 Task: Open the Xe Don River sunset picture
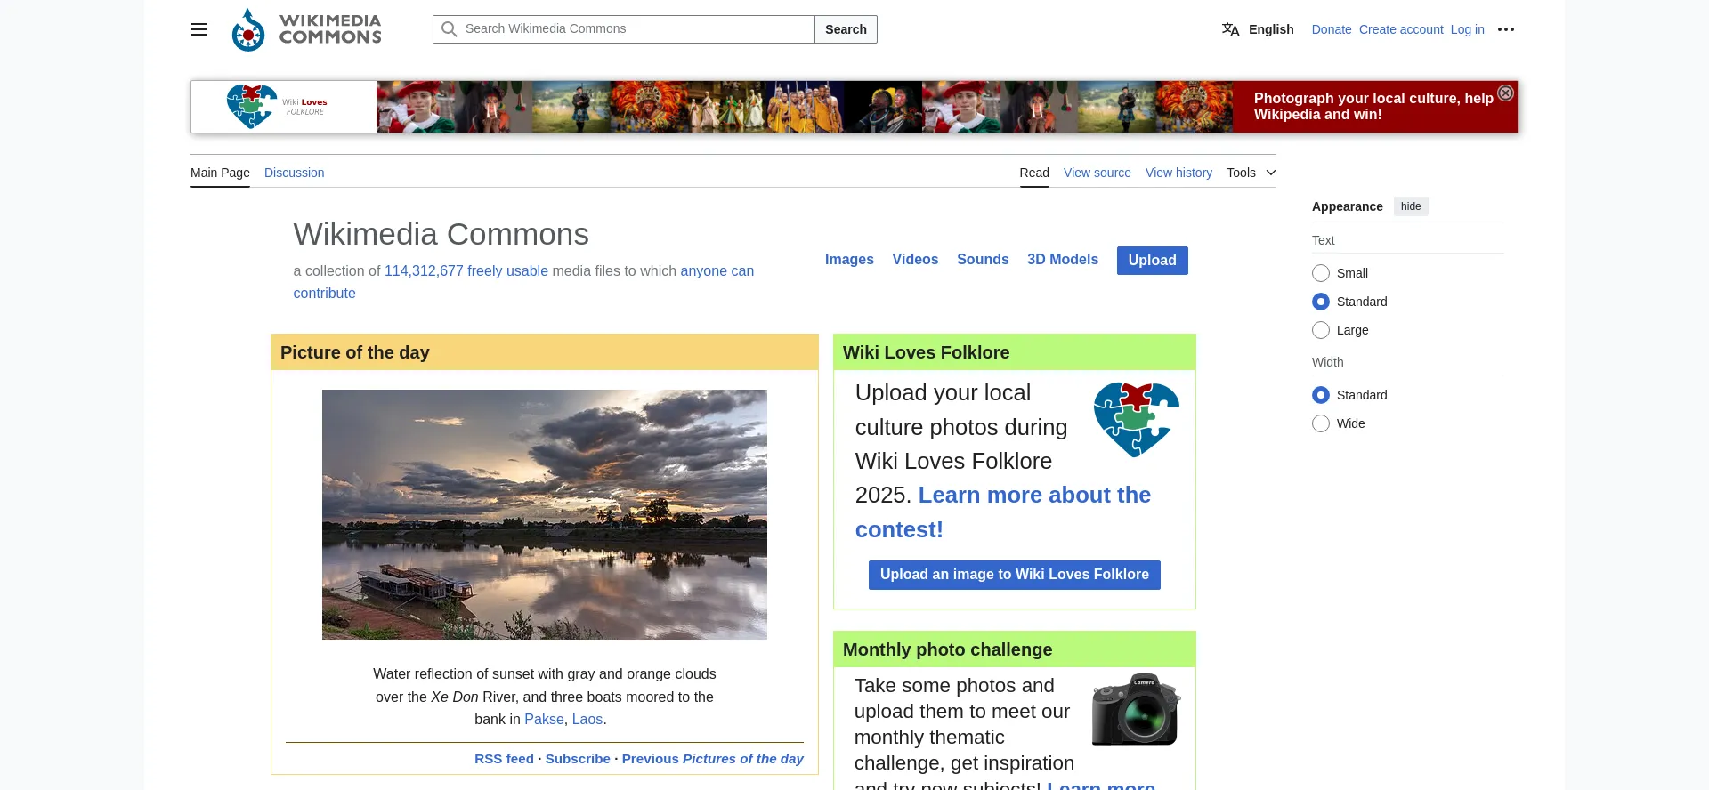tap(544, 514)
